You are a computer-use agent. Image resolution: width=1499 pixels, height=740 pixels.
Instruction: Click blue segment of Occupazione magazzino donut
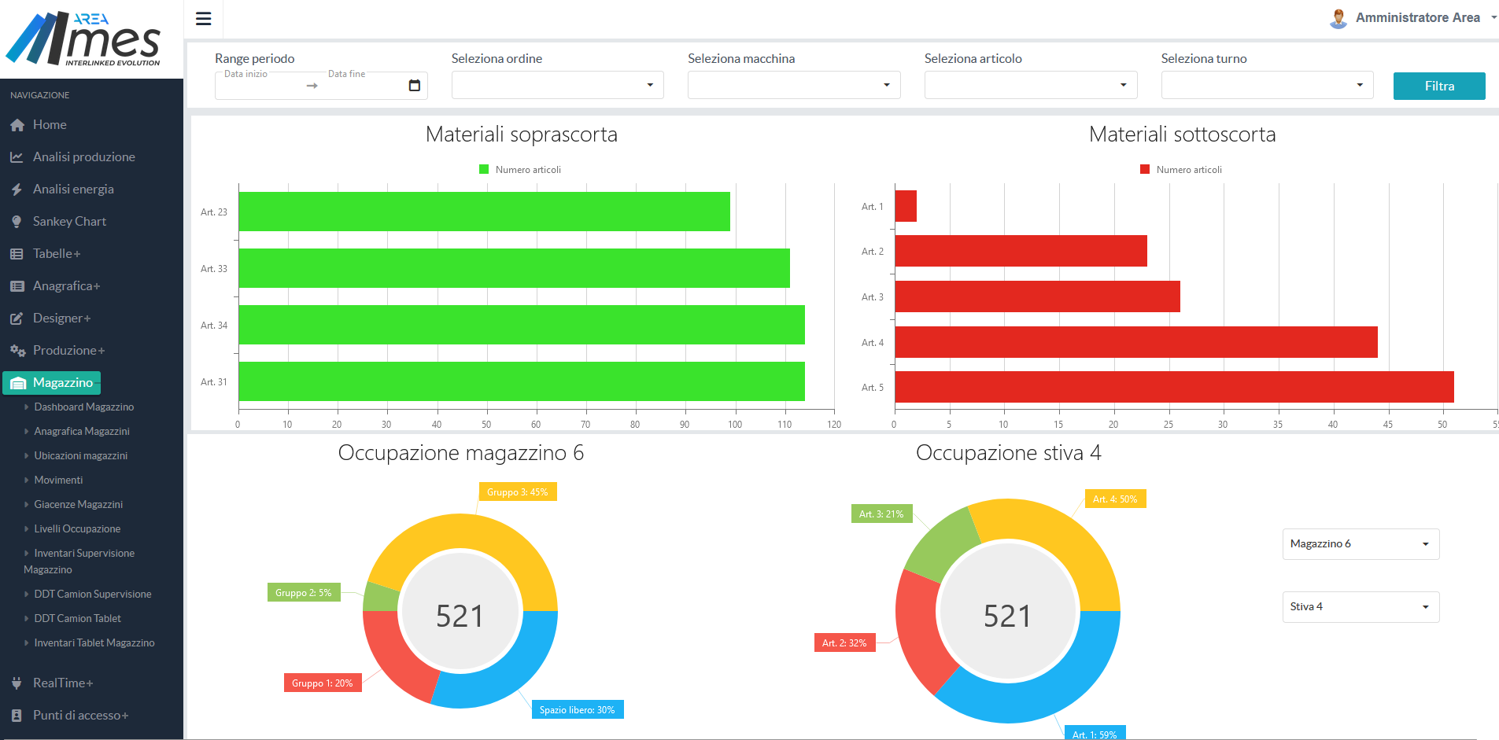(x=508, y=667)
